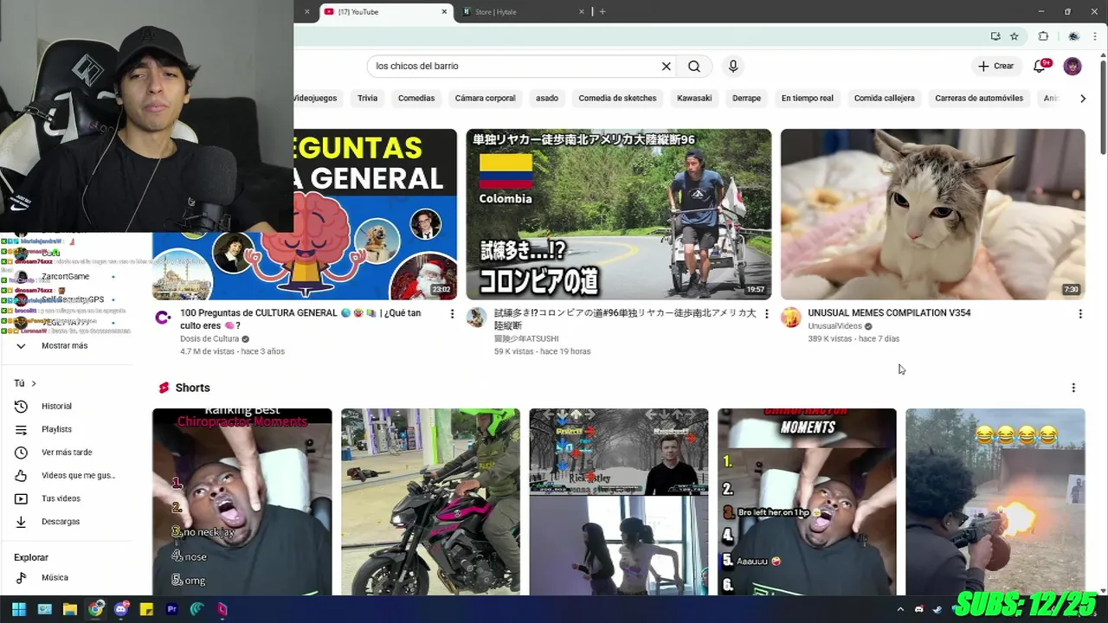This screenshot has width=1108, height=623.
Task: Open a new browser tab
Action: (602, 11)
